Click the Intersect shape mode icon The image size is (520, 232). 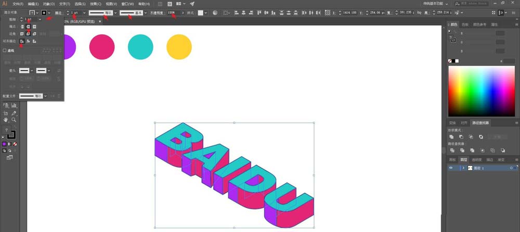[471, 137]
